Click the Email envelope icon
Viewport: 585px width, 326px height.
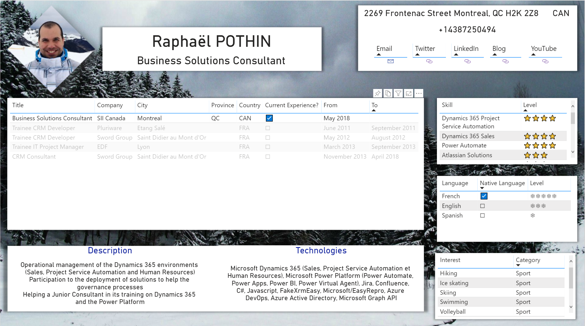click(391, 61)
